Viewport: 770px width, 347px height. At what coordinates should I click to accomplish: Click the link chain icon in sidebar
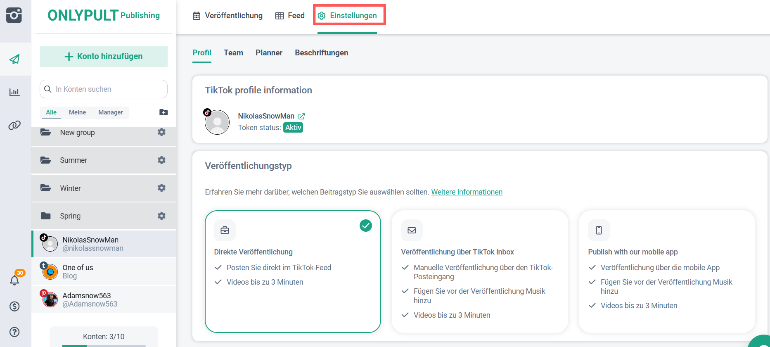pos(14,125)
